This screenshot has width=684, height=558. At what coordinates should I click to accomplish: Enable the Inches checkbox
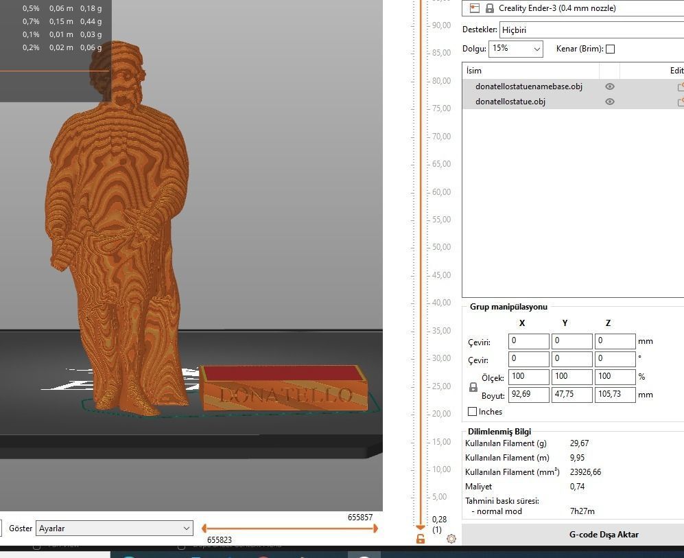point(472,411)
